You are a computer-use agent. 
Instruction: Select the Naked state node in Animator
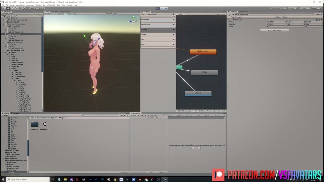[198, 93]
